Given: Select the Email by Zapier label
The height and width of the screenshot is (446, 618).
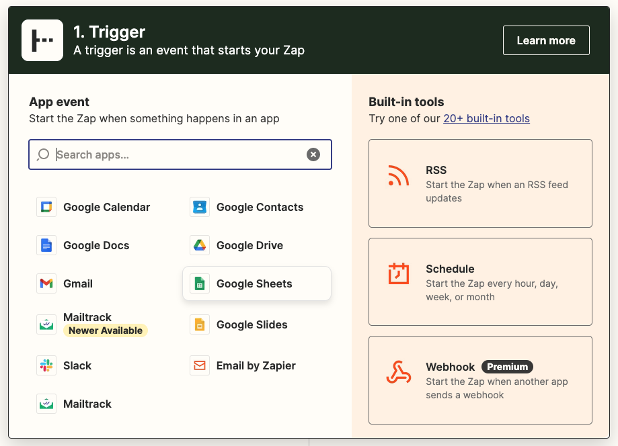Looking at the screenshot, I should [x=256, y=365].
